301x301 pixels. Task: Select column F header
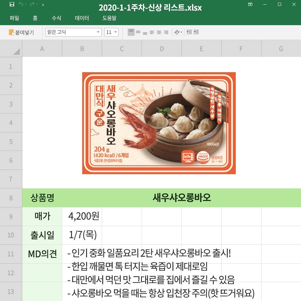(241, 48)
